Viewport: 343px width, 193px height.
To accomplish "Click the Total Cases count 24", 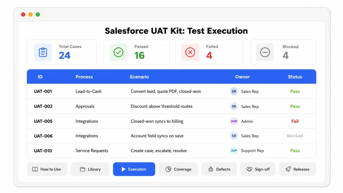I will point(65,55).
